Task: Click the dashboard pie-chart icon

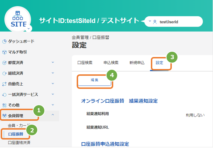Action: pos(4,41)
